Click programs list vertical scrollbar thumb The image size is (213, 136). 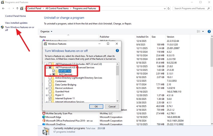tap(212, 52)
